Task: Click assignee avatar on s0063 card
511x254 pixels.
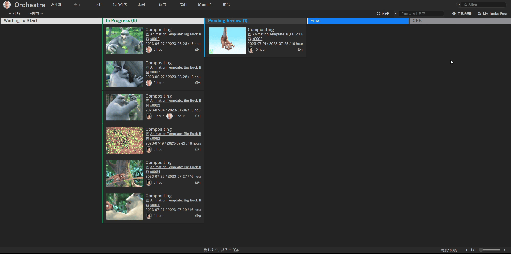Action: 251,50
